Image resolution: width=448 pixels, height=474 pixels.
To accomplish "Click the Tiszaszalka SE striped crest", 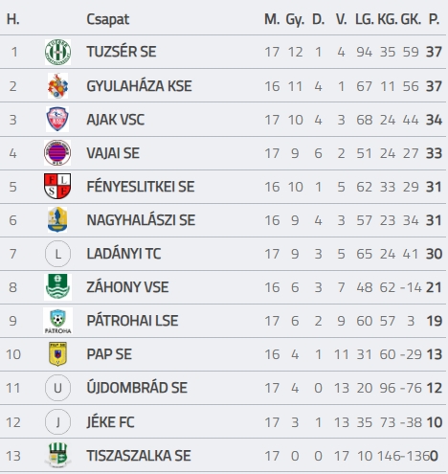I will (57, 455).
